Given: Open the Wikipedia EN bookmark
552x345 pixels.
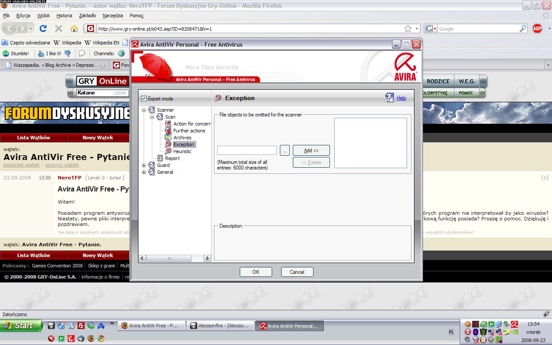Looking at the screenshot, I should click(102, 43).
